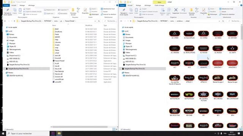Viewport: 243px width, 136px height.
Task: Click Sélectionner tout in Future Pinball window
Action: pos(107,9)
